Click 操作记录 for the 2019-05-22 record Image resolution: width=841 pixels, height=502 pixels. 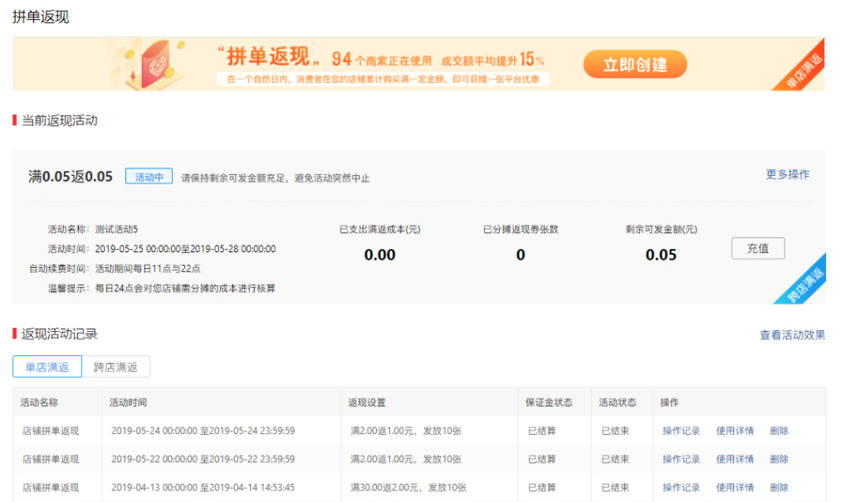[681, 458]
